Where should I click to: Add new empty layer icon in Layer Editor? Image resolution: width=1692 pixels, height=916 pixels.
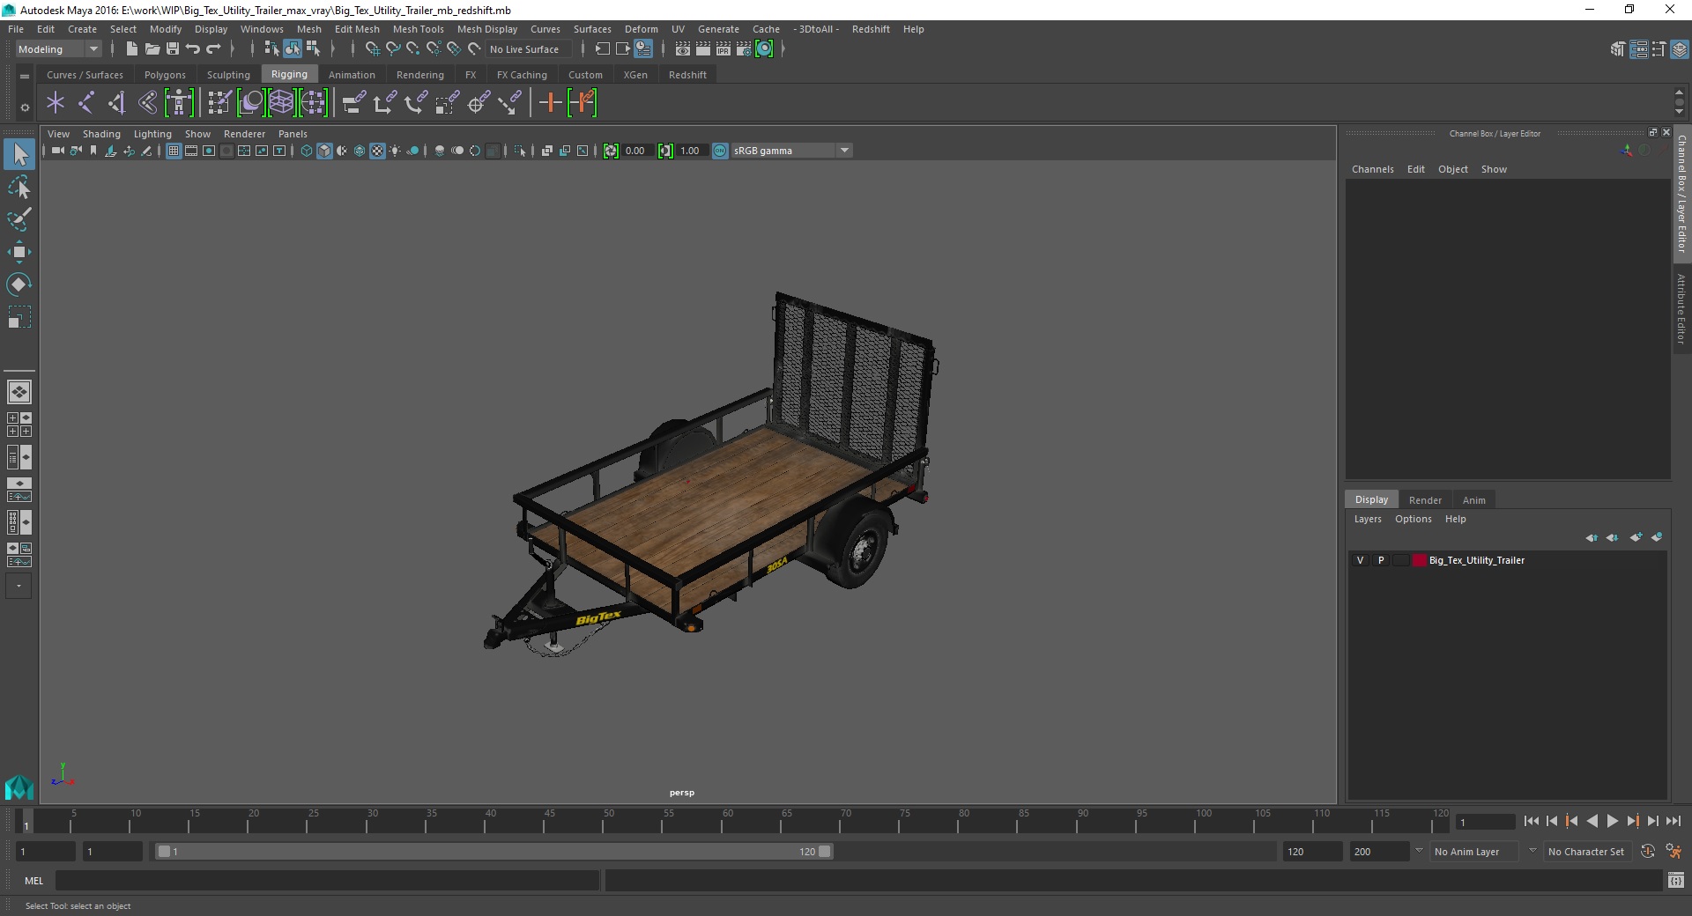click(x=1636, y=537)
